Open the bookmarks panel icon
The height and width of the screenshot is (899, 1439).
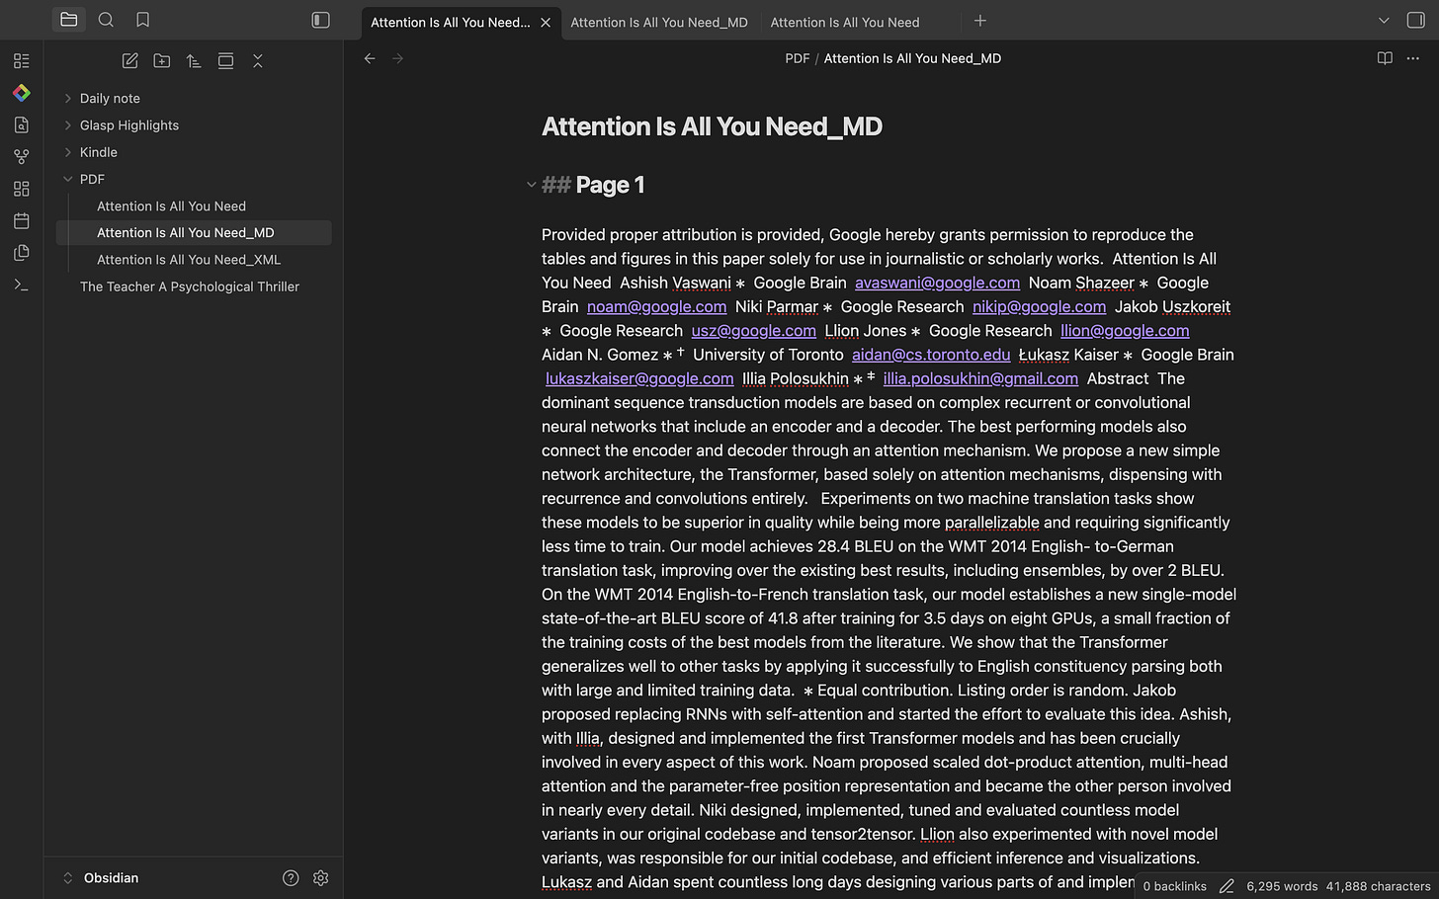coord(142,20)
